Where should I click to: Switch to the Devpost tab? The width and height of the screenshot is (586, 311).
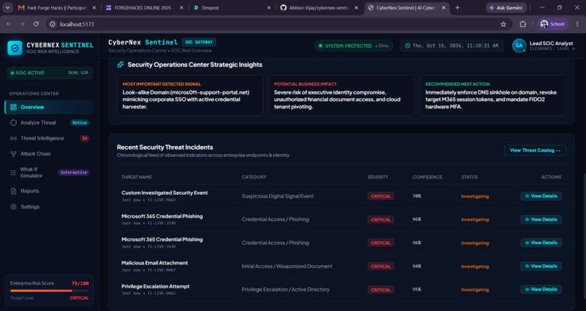click(232, 7)
